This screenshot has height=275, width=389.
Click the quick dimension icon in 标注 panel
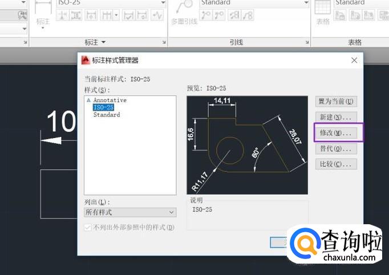coord(91,15)
